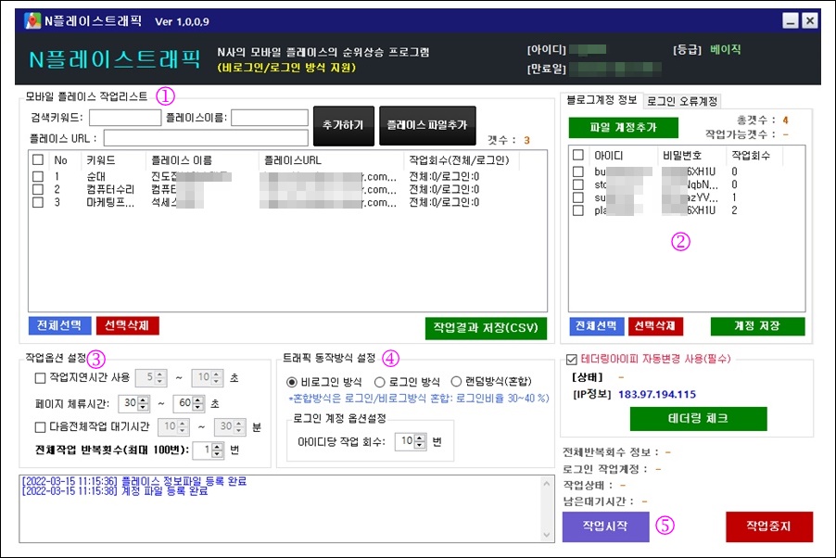836x558 pixels.
Task: Click in the 플레이스 URL input field
Action: pos(206,137)
